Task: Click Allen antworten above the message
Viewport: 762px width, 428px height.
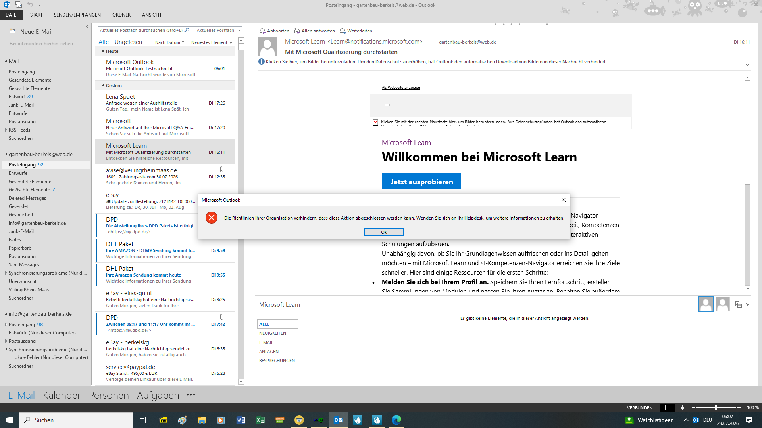Action: click(x=314, y=31)
